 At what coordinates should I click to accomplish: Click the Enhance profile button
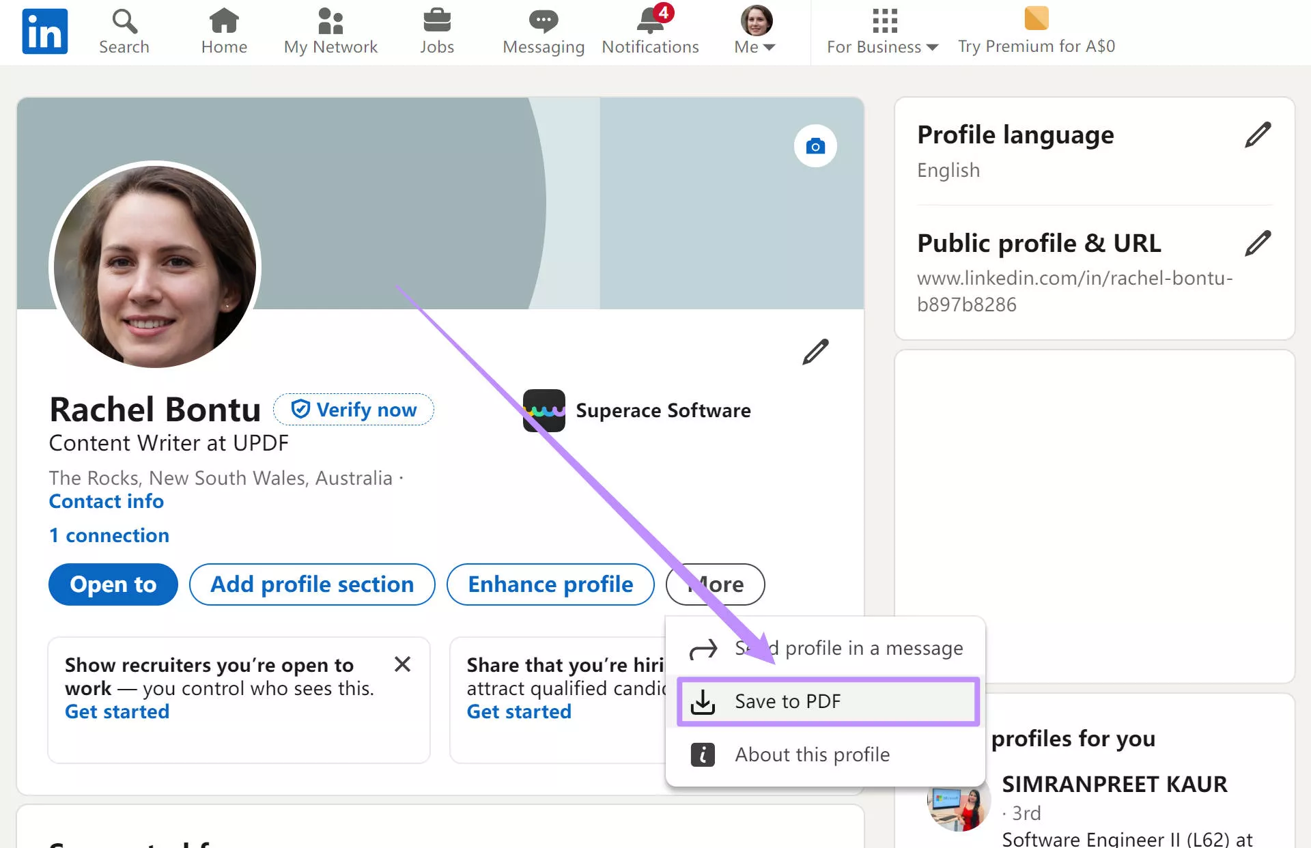[x=550, y=584]
